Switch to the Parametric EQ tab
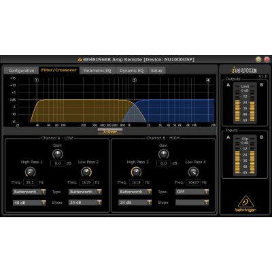Screen dimensions: 272x272 click(x=97, y=71)
